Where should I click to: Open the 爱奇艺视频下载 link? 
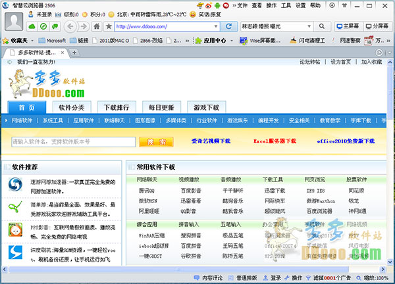click(211, 141)
